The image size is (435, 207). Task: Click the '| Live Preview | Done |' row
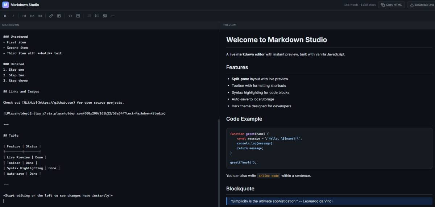tap(25, 157)
